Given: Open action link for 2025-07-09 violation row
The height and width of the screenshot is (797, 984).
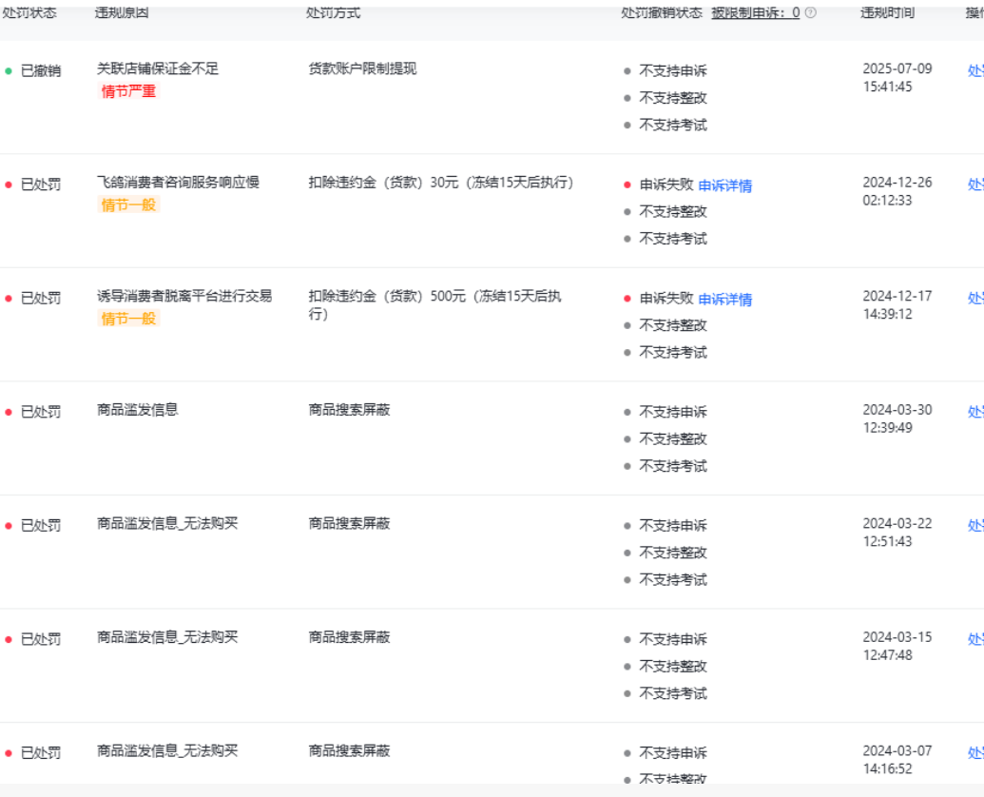Looking at the screenshot, I should [974, 70].
